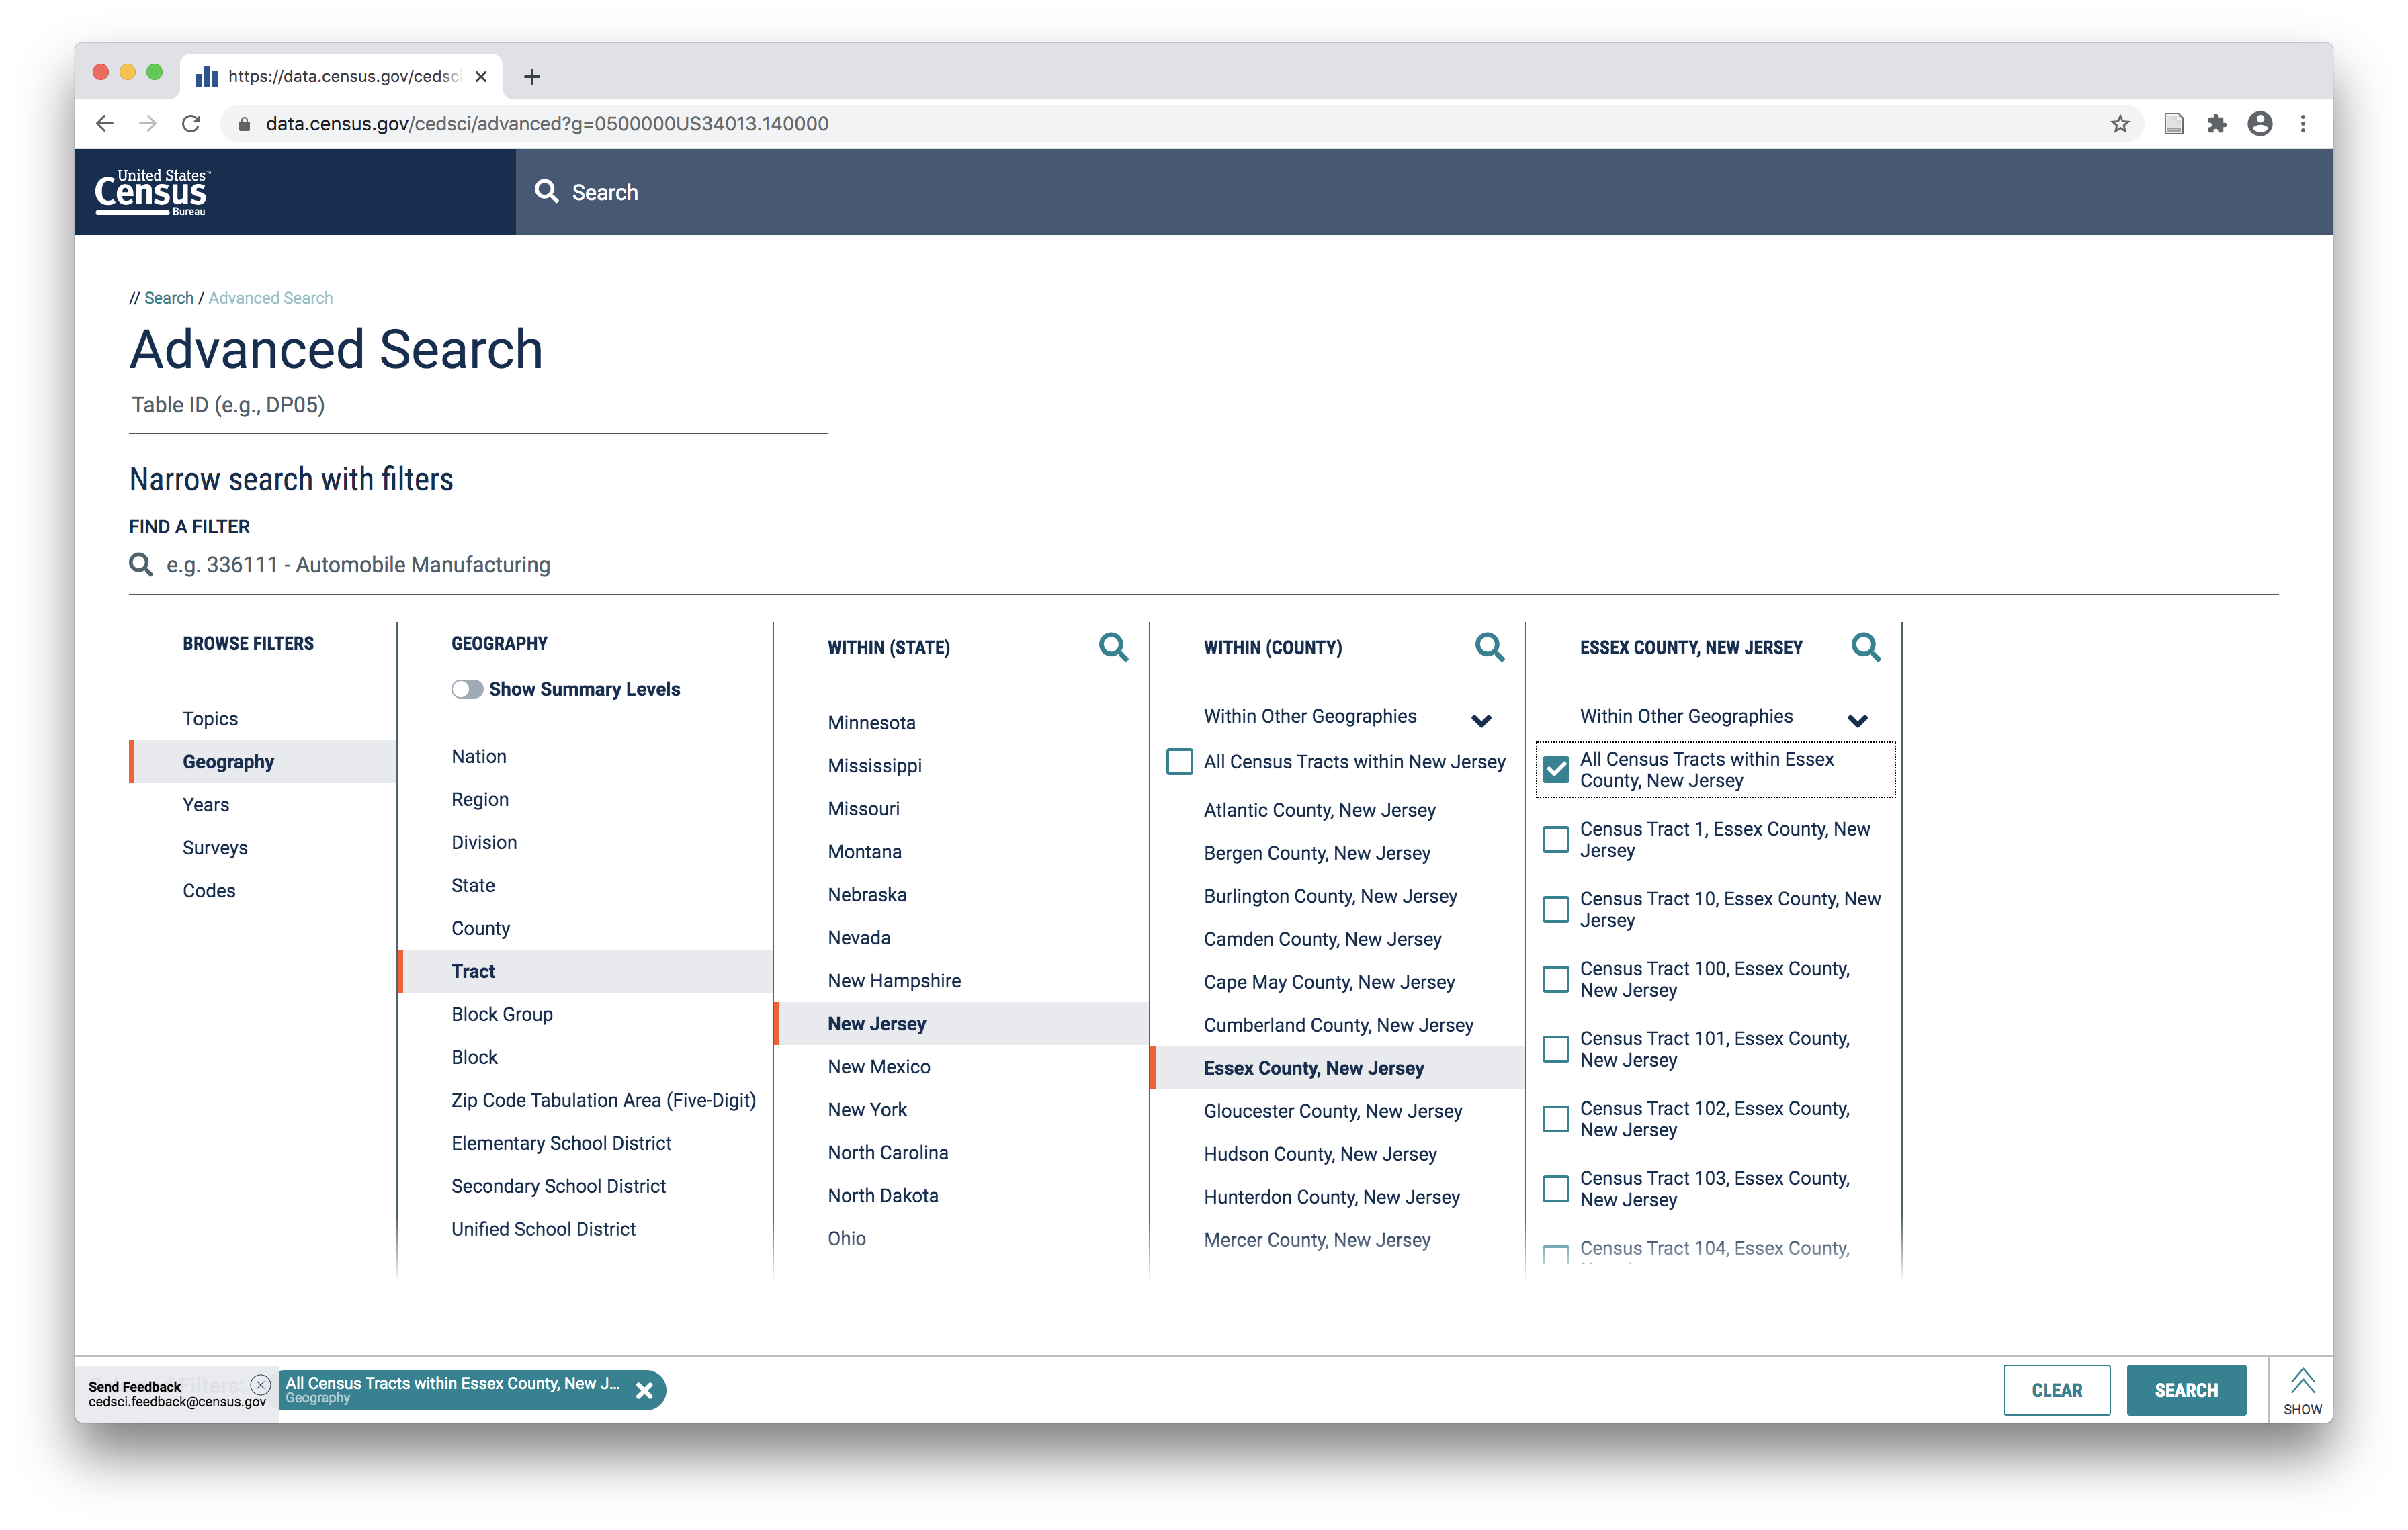This screenshot has width=2408, height=1530.
Task: Bookmark page with star icon
Action: 2120,124
